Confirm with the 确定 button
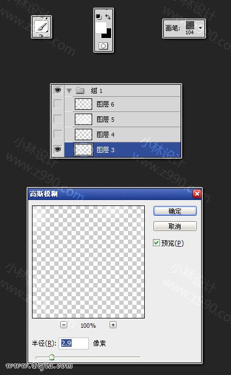 [x=175, y=211]
